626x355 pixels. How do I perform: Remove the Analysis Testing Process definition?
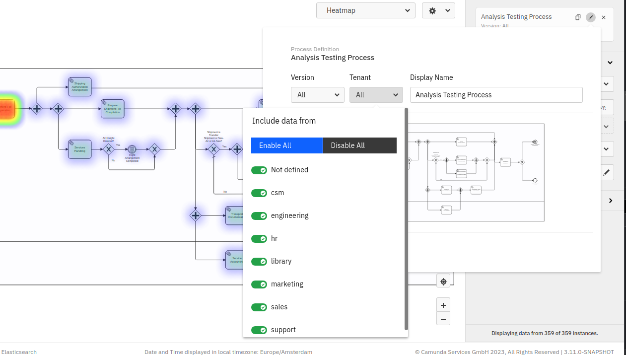(x=604, y=17)
